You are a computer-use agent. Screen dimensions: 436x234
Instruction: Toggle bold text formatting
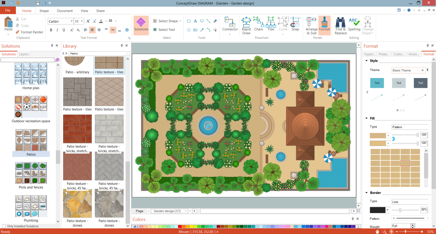tap(51, 30)
